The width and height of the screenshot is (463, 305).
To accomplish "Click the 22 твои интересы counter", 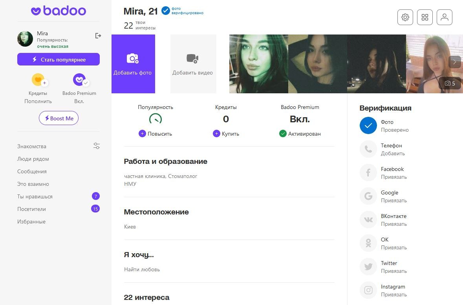I will point(140,25).
